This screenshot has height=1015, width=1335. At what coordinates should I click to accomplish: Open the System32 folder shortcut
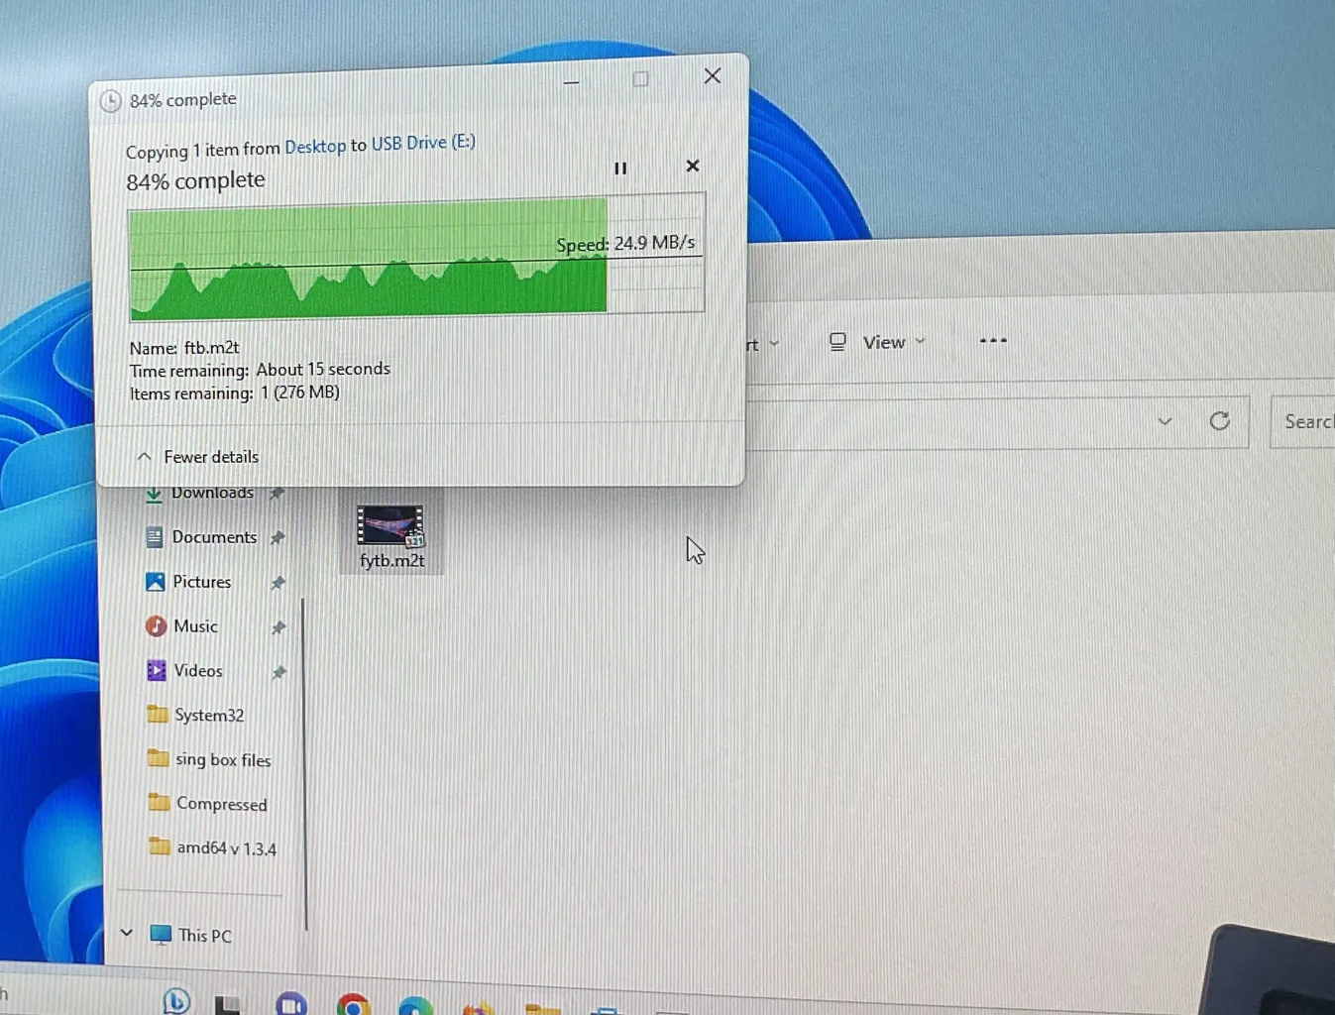(x=208, y=715)
